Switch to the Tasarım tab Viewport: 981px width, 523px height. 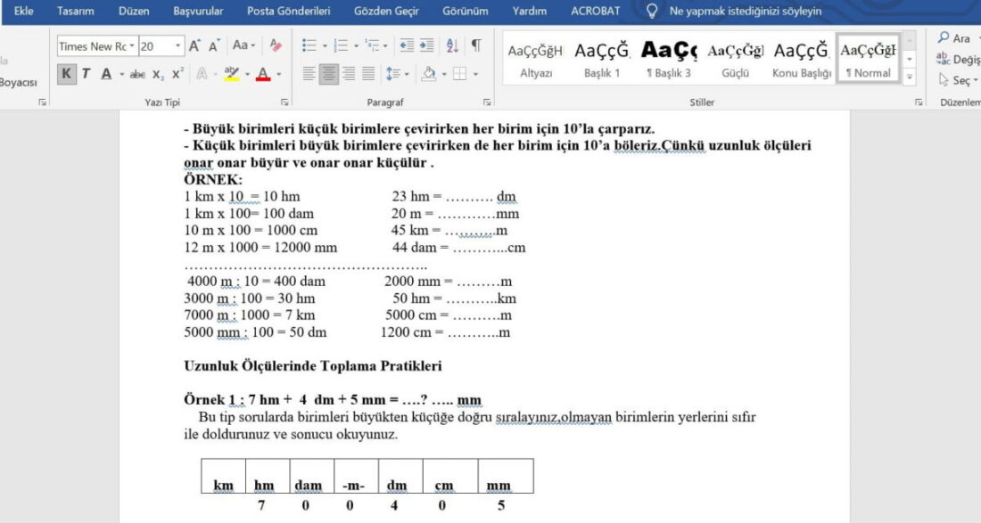point(75,12)
